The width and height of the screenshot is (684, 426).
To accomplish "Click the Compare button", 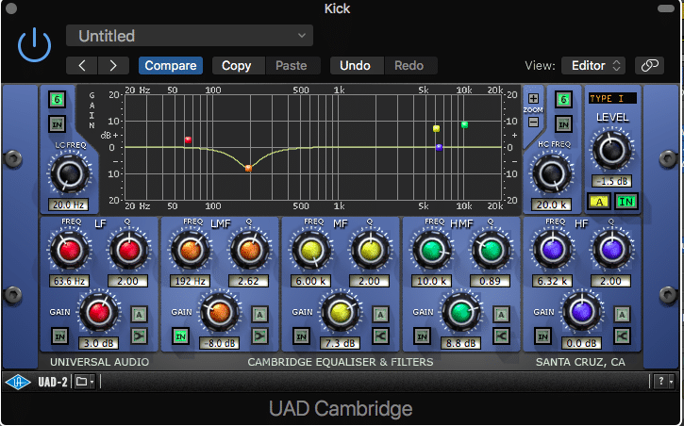I will click(x=171, y=65).
